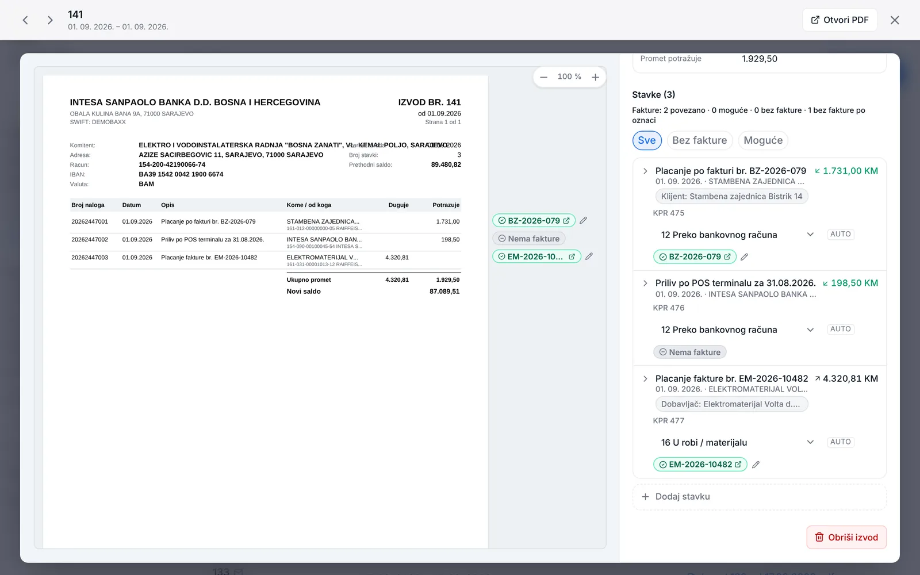920x575 pixels.
Task: Select the Moguće filter tab
Action: [x=763, y=140]
